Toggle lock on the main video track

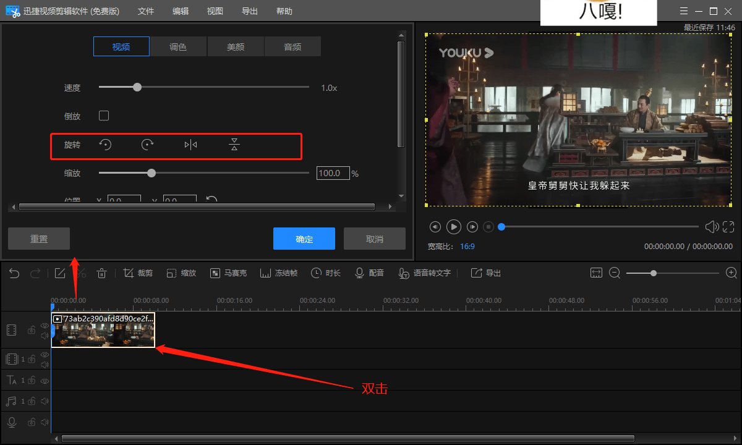[x=32, y=330]
